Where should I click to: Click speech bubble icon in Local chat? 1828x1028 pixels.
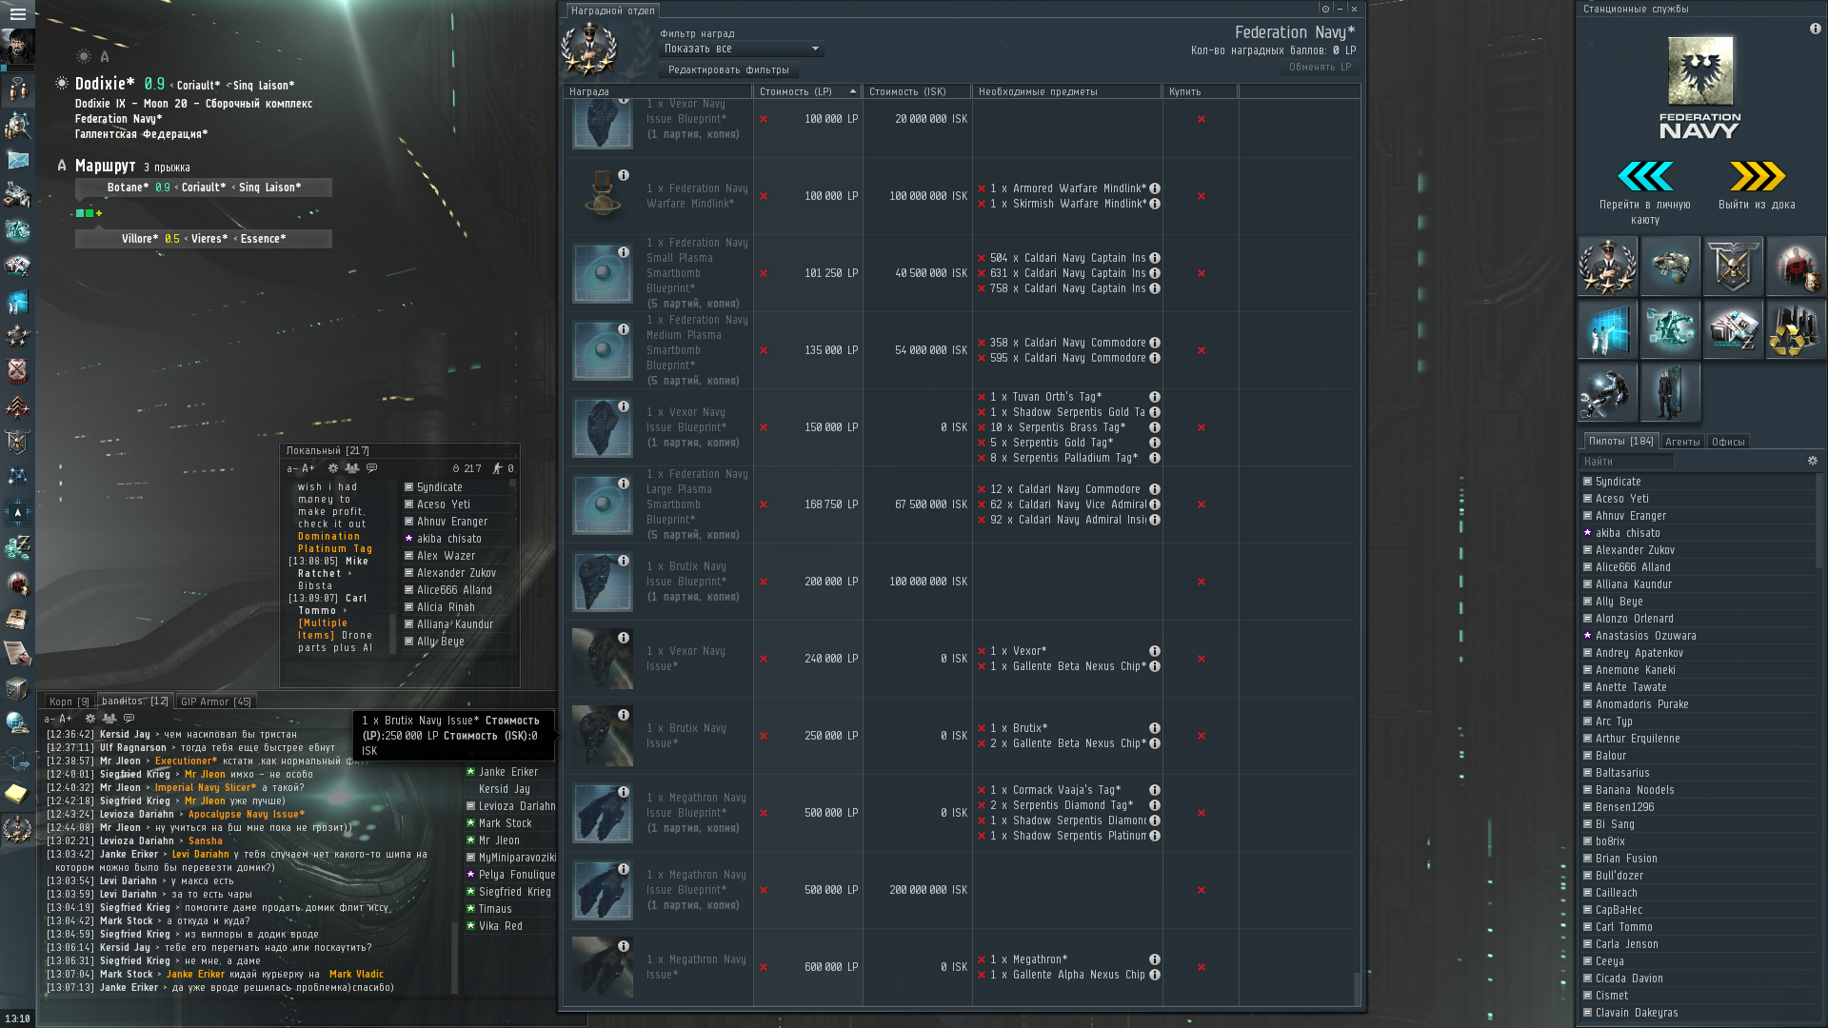(x=371, y=468)
